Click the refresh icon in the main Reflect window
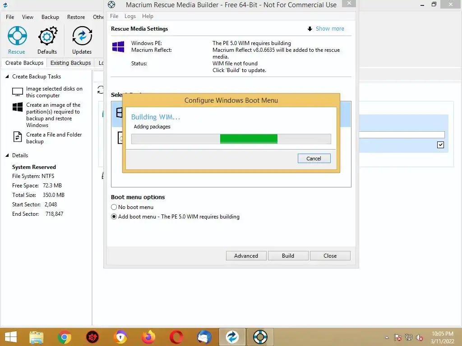 point(101,90)
